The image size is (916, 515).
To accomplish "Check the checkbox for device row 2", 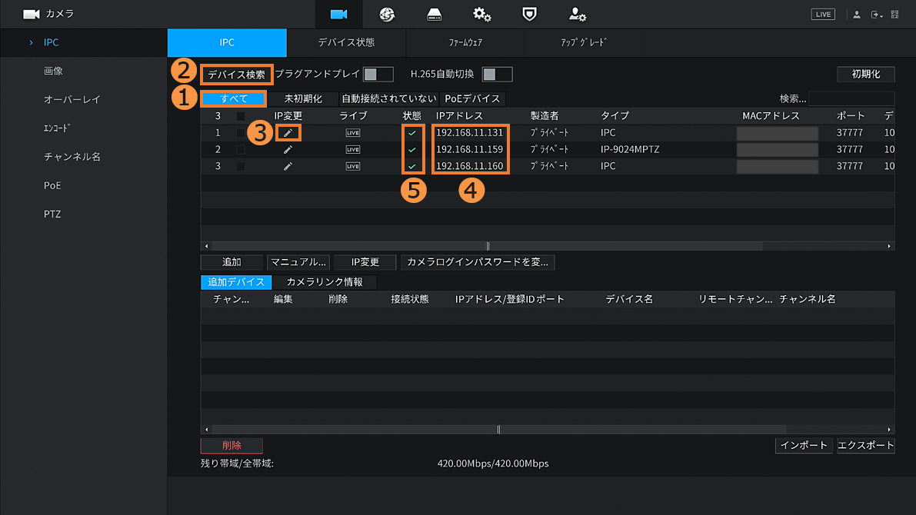I will 241,149.
